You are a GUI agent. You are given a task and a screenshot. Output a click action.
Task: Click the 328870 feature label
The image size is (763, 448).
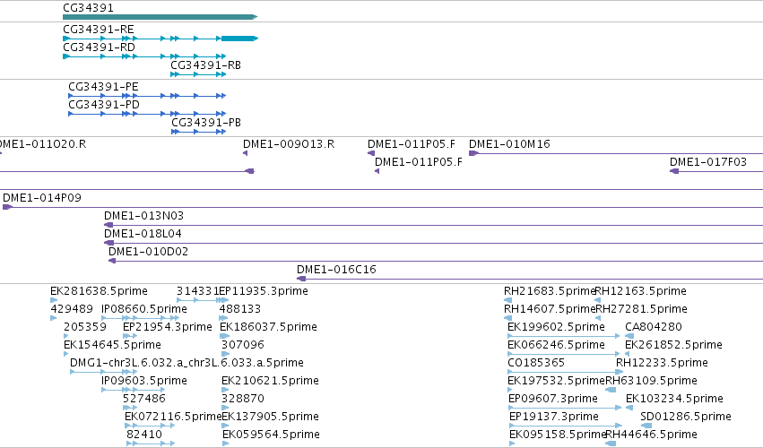(x=243, y=399)
